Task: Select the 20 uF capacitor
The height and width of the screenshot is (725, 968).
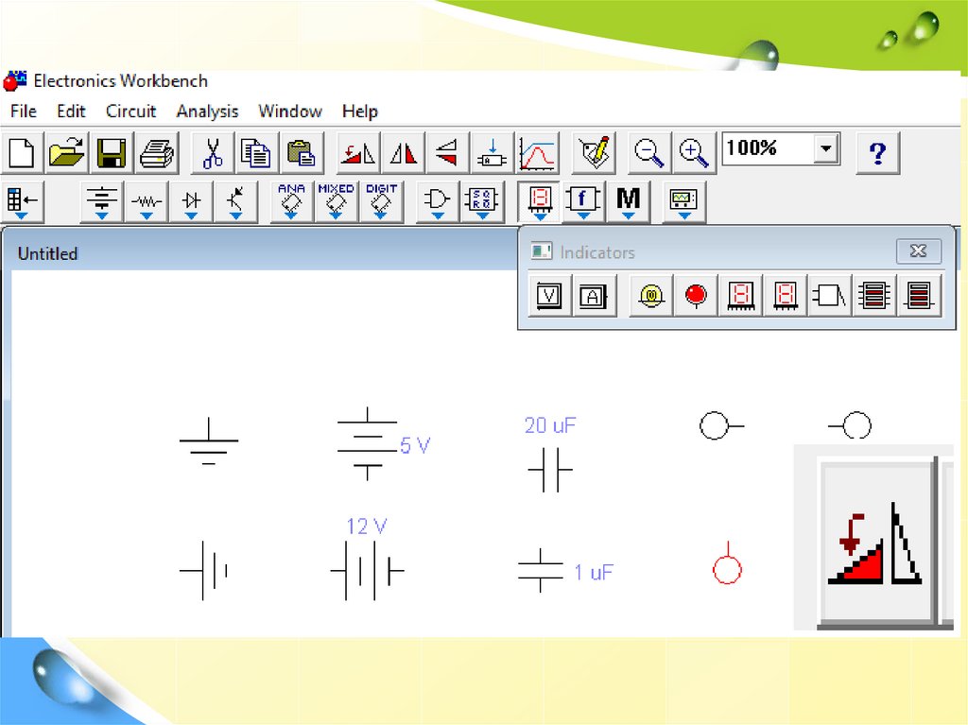Action: coord(550,470)
